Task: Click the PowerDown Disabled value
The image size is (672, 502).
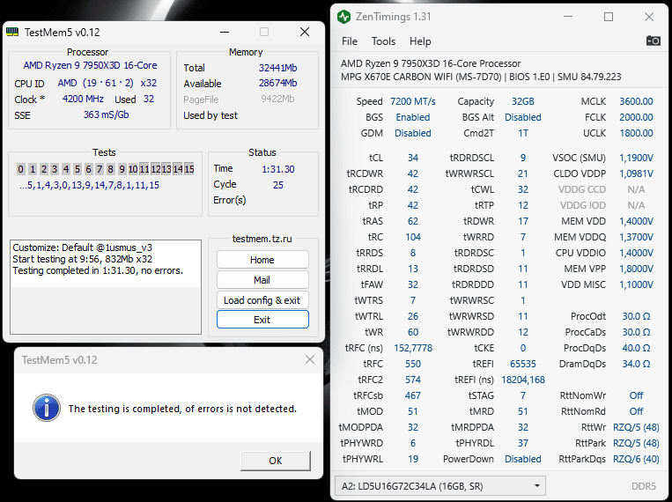Action: pyautogui.click(x=523, y=459)
